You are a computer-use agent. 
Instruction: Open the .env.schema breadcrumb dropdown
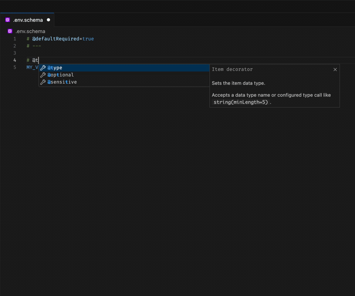click(30, 31)
